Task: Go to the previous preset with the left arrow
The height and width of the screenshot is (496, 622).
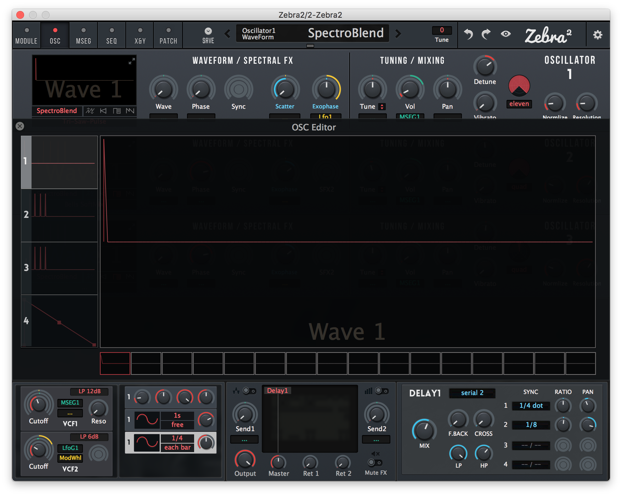Action: tap(227, 34)
